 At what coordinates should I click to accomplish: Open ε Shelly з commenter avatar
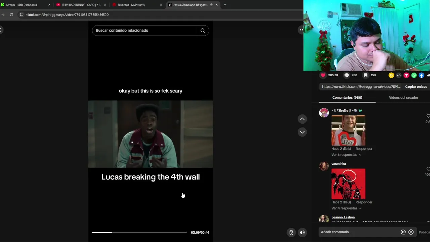(324, 113)
